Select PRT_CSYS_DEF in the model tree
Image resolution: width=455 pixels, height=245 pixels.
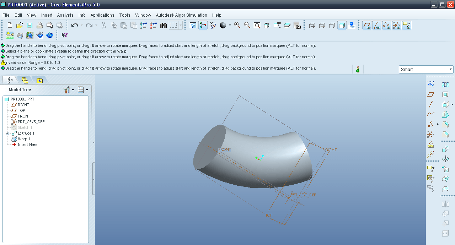pyautogui.click(x=31, y=122)
